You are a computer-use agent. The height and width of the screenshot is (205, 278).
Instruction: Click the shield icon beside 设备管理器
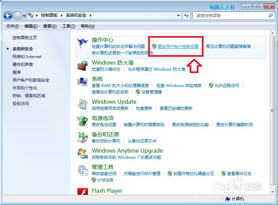coord(138,92)
